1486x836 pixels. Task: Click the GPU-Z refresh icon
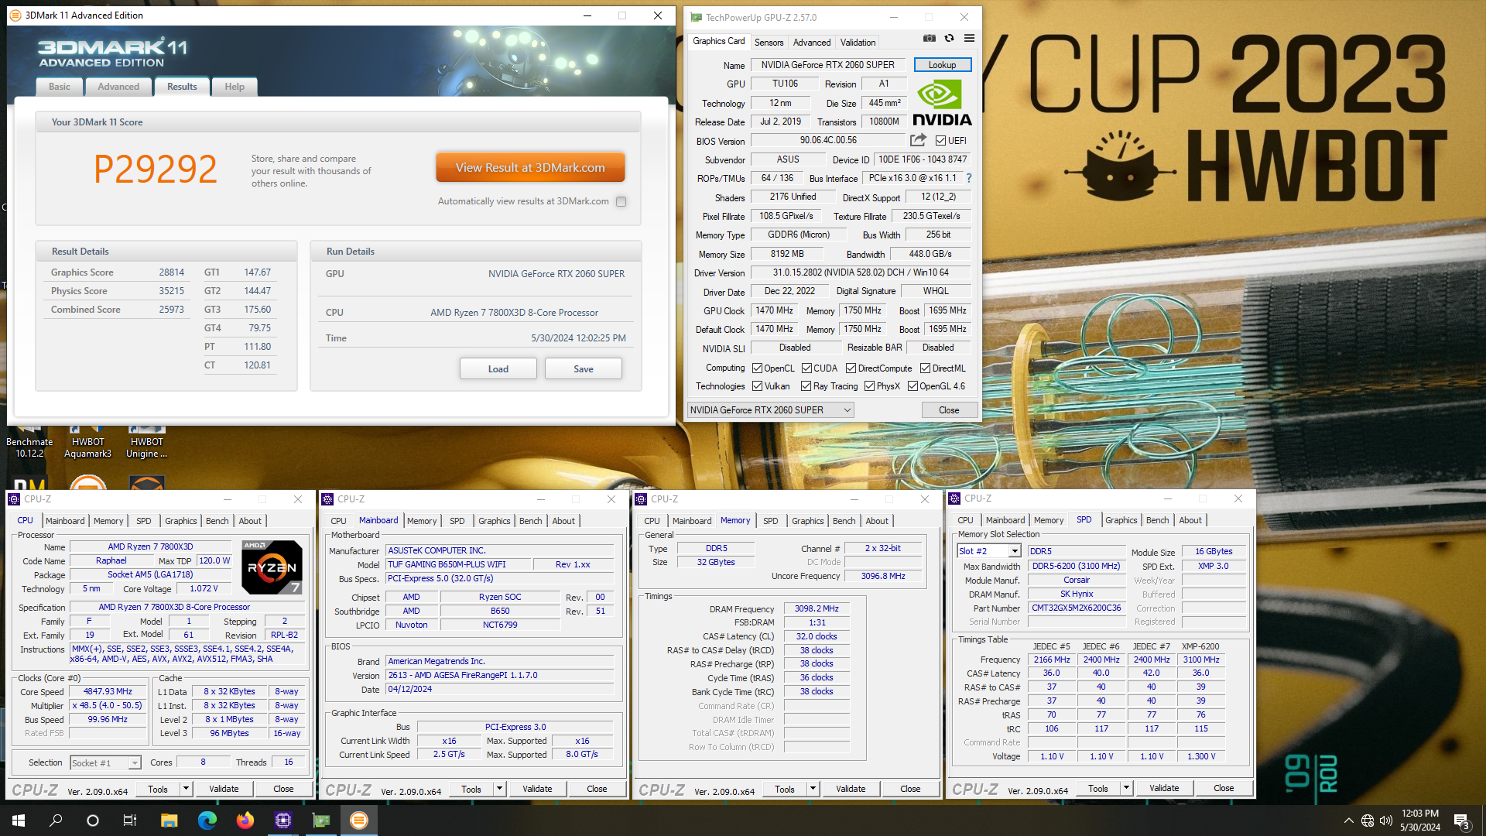949,38
